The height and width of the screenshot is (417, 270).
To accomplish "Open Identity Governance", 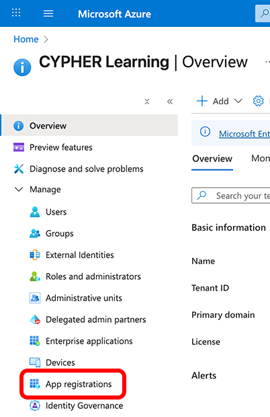I will click(x=84, y=406).
